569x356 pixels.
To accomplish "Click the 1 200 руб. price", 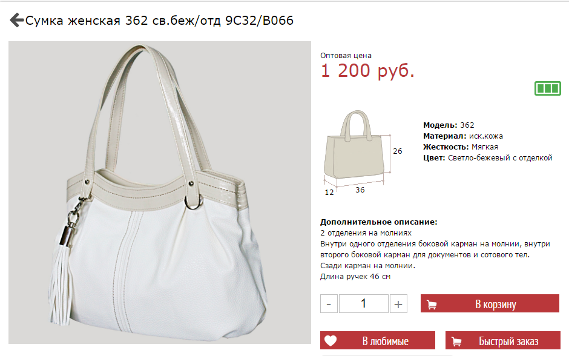I will point(367,70).
